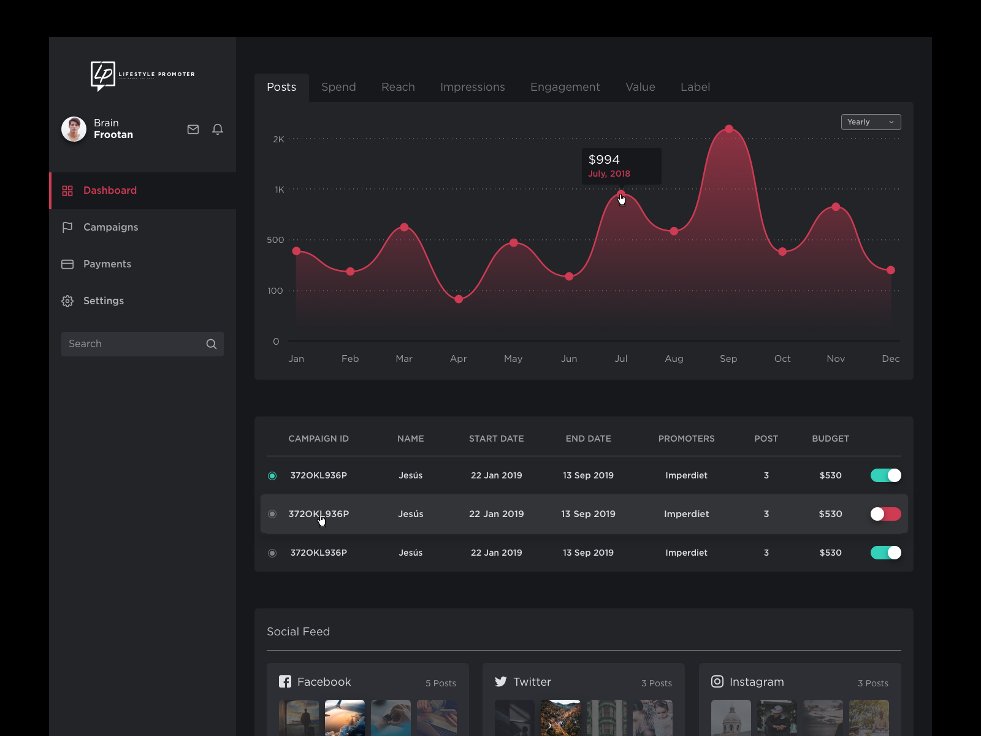Viewport: 981px width, 736px height.
Task: Open Settings from the sidebar
Action: tap(103, 301)
